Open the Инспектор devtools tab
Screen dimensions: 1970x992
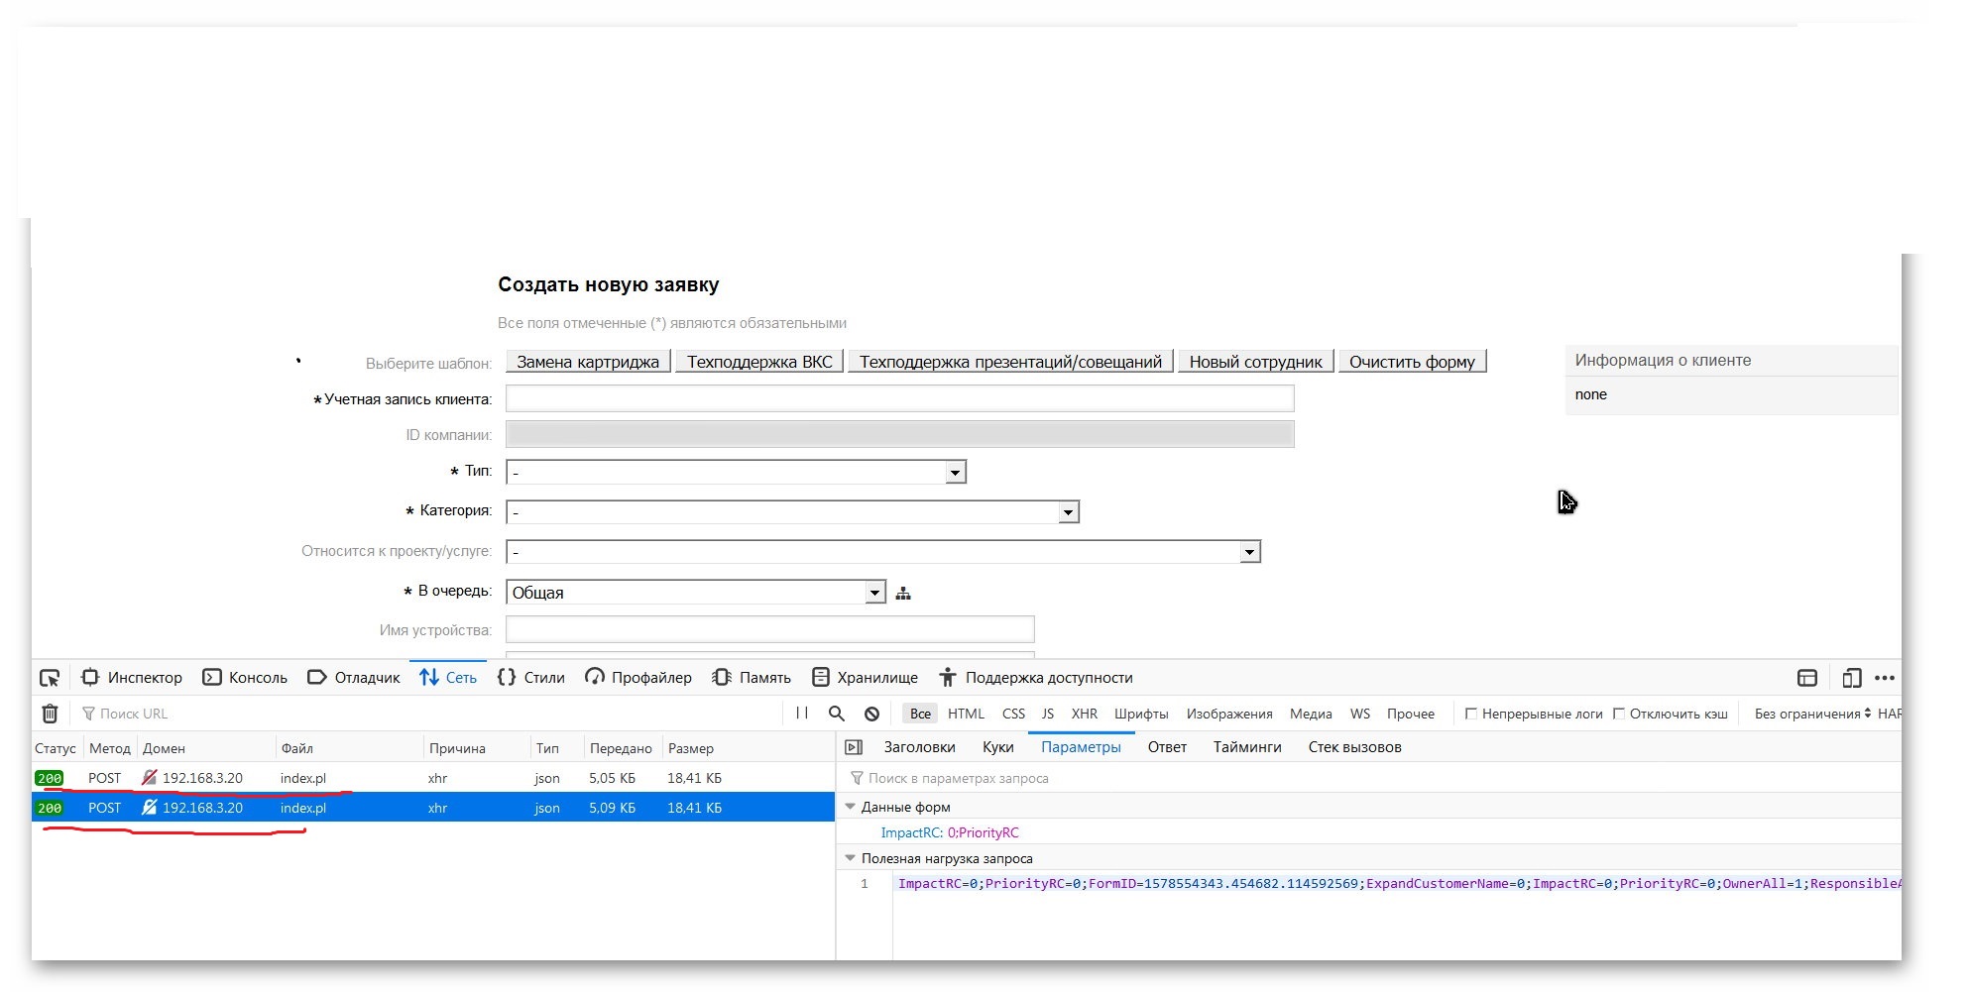(x=132, y=678)
